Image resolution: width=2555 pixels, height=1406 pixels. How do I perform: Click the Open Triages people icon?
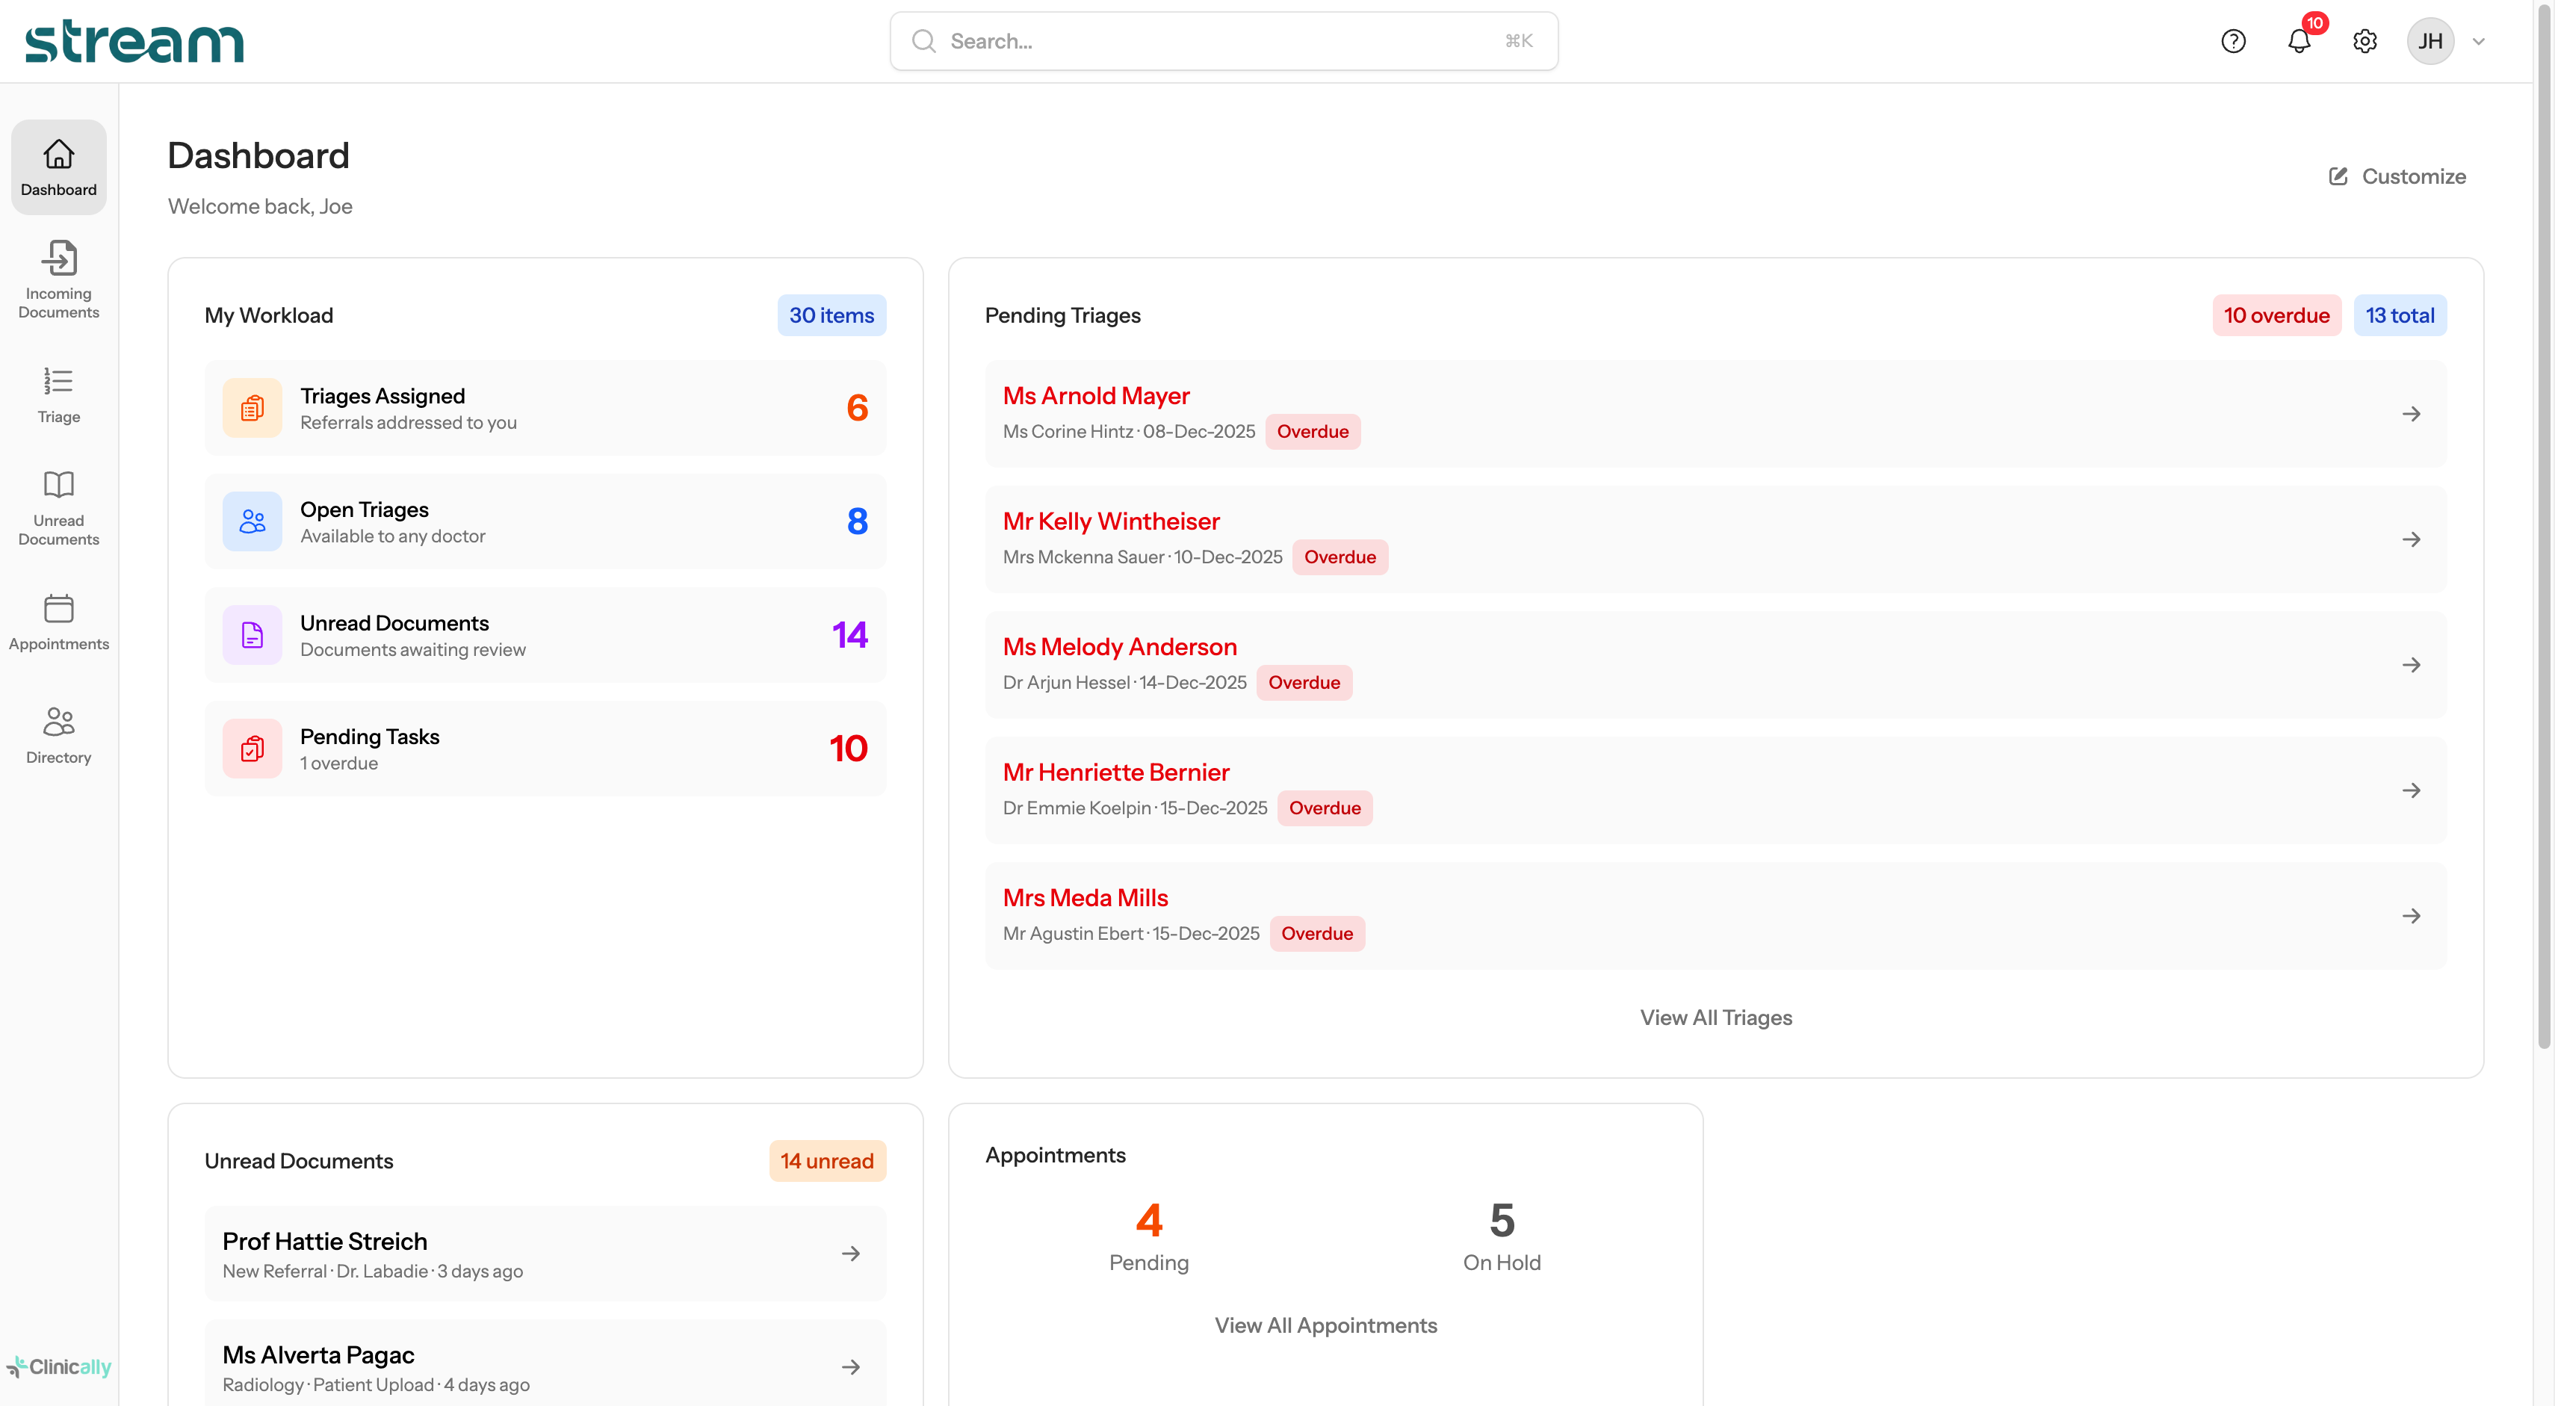(252, 521)
